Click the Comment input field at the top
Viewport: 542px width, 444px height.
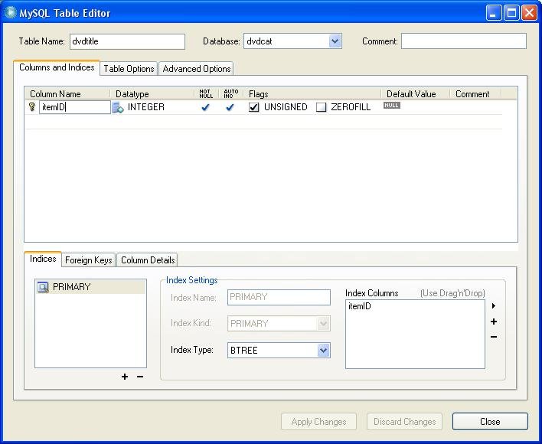[464, 41]
